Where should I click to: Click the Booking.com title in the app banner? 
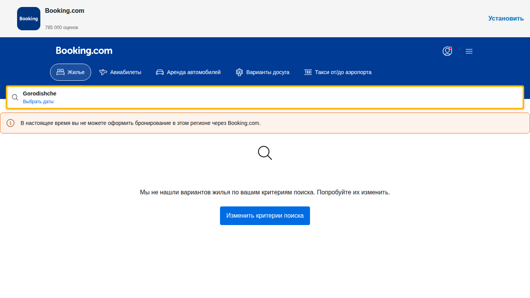click(64, 11)
